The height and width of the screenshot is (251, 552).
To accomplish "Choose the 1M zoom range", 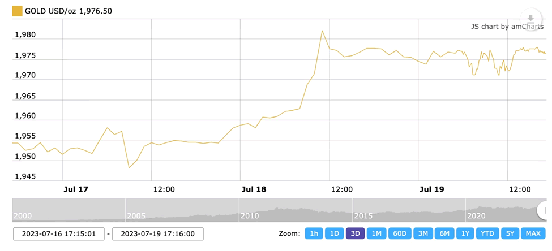I will 376,233.
